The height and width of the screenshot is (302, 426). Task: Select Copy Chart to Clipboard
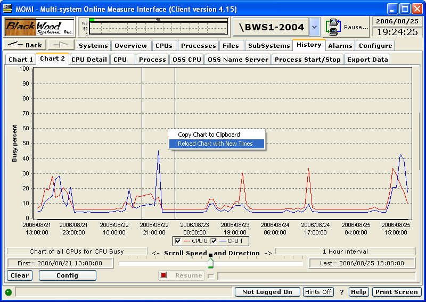click(209, 135)
